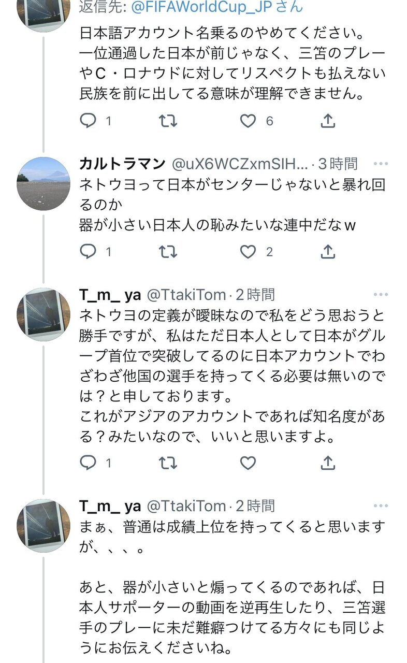This screenshot has height=663, width=407.
Task: Reply to カルトラマン's tweet
Action: [x=89, y=252]
